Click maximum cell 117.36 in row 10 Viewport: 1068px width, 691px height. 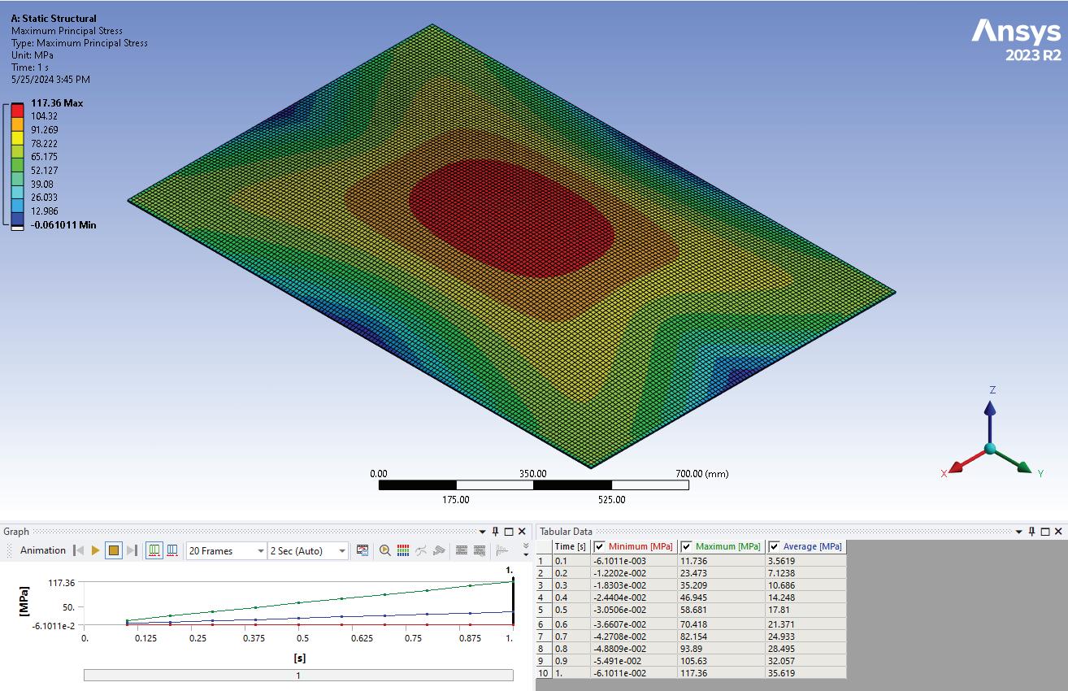tap(721, 673)
